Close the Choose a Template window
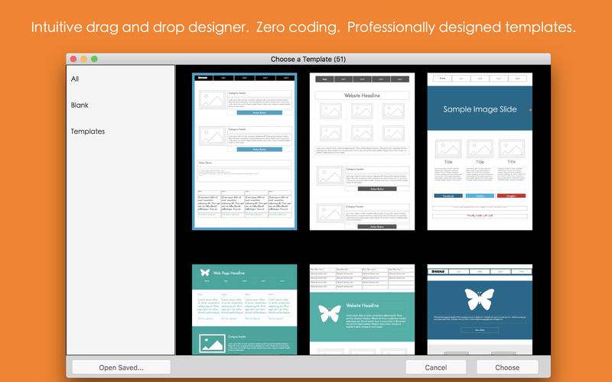The image size is (612, 382). pos(73,59)
